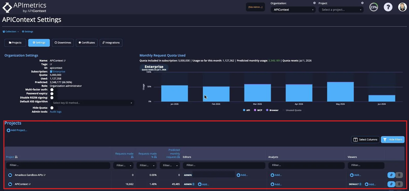Click the APIContext project folder icon

click(x=10, y=184)
